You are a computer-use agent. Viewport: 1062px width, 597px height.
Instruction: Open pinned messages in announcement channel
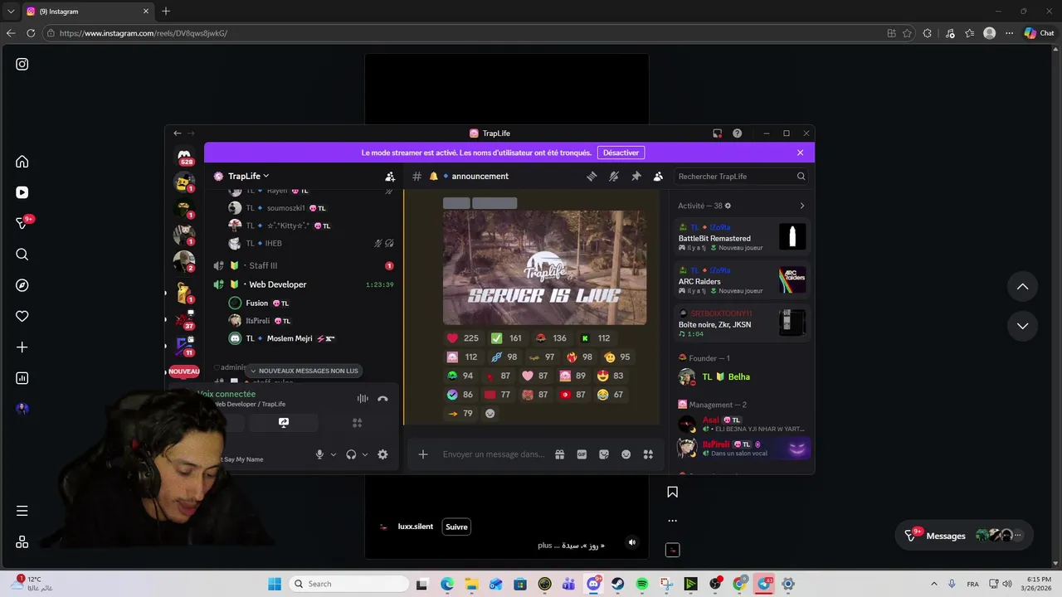coord(636,176)
